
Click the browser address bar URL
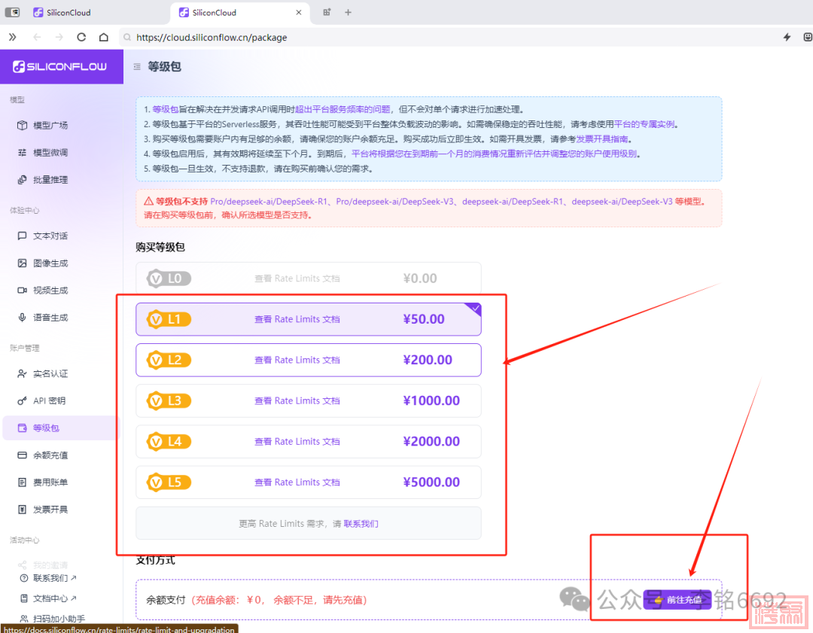(x=211, y=37)
